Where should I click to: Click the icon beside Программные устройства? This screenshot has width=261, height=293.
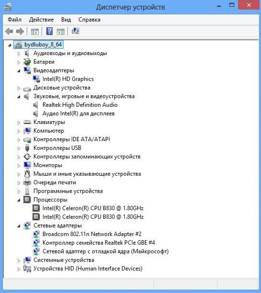click(x=27, y=191)
